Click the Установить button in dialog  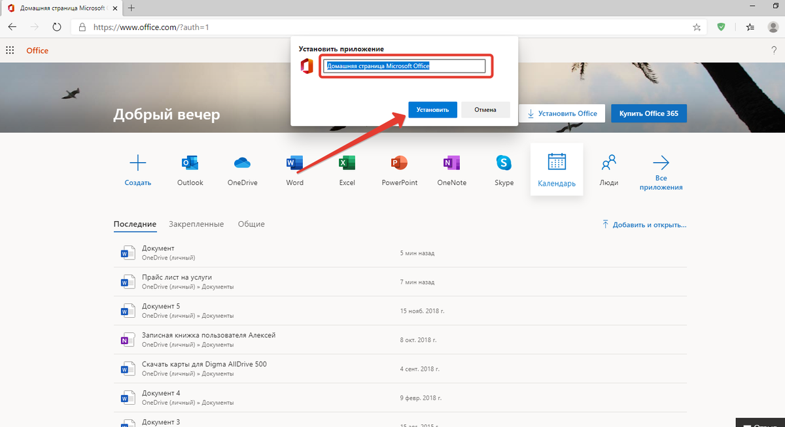[432, 110]
